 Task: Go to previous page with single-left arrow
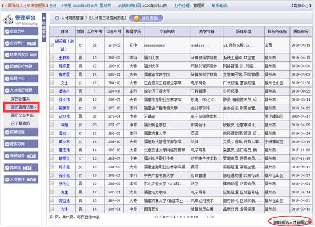161,217
